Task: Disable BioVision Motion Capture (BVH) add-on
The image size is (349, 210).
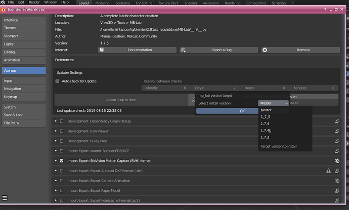Action: click(x=62, y=161)
